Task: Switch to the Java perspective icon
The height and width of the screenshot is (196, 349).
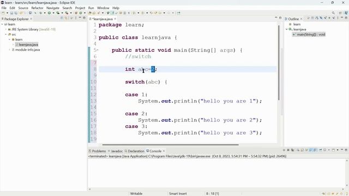Action: click(346, 13)
